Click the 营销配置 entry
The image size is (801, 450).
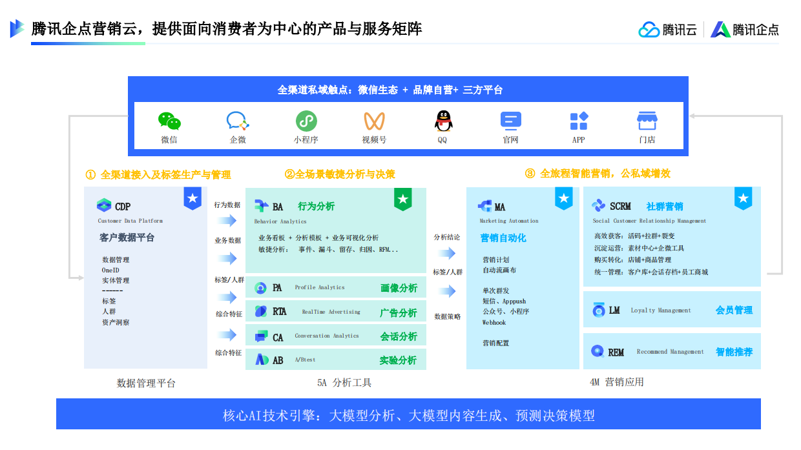[x=496, y=343]
